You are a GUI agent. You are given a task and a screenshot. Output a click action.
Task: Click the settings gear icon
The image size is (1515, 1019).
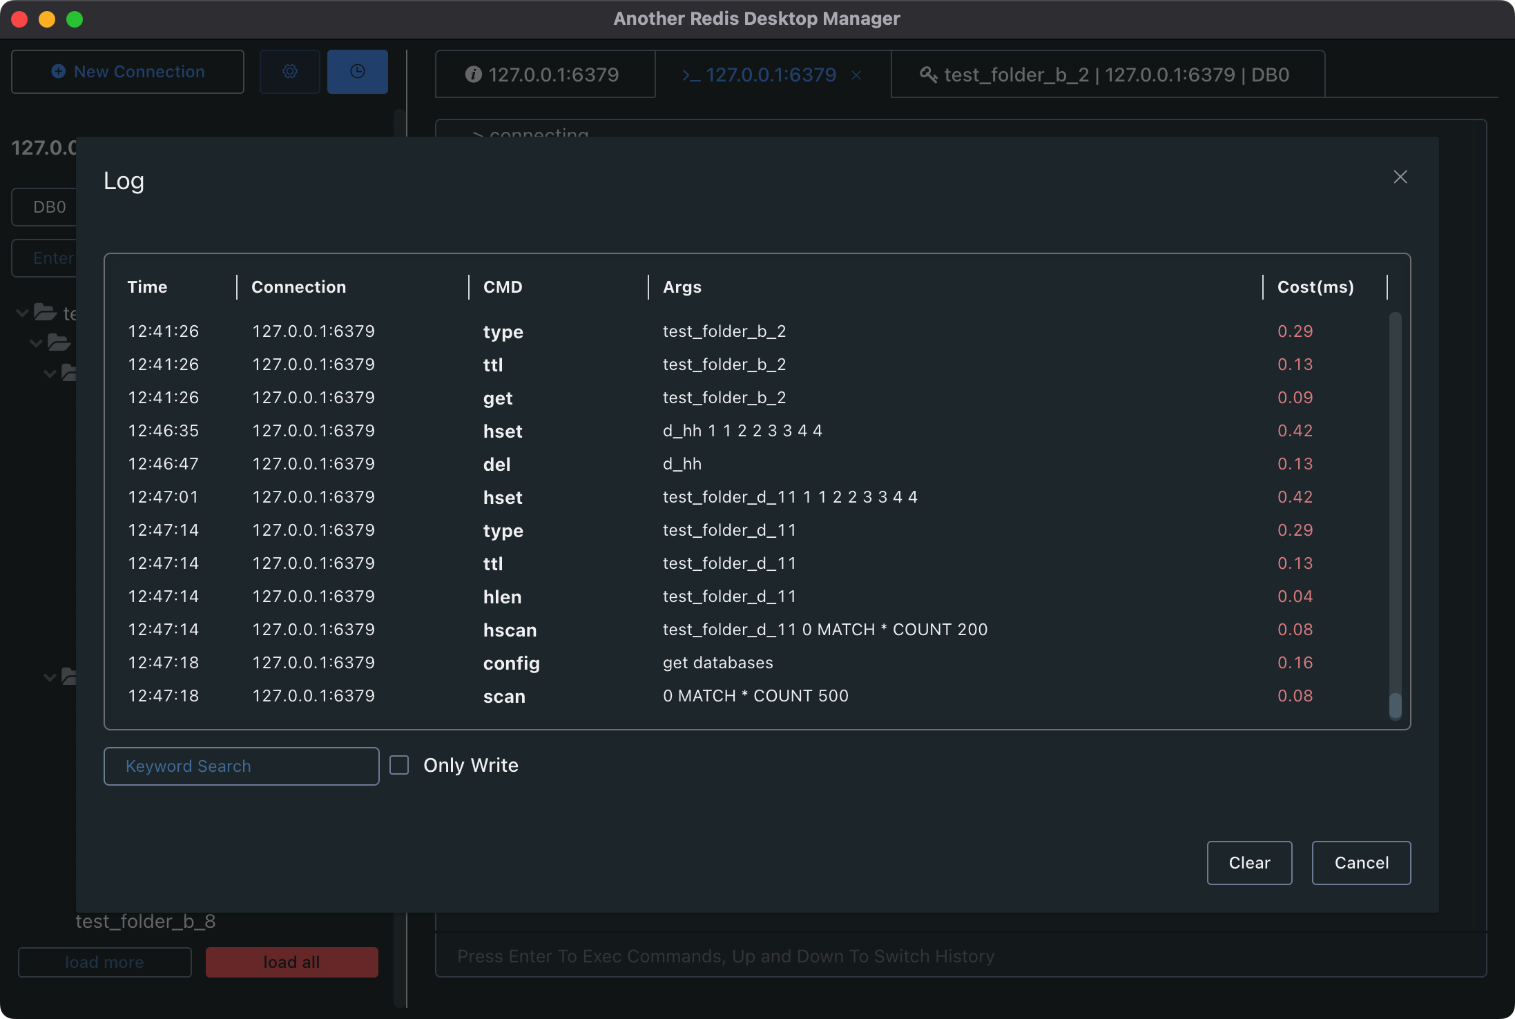click(289, 70)
